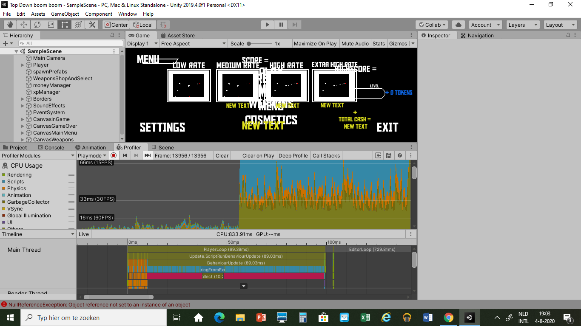Open the Timeline view dropdown
581x326 pixels.
[38, 234]
